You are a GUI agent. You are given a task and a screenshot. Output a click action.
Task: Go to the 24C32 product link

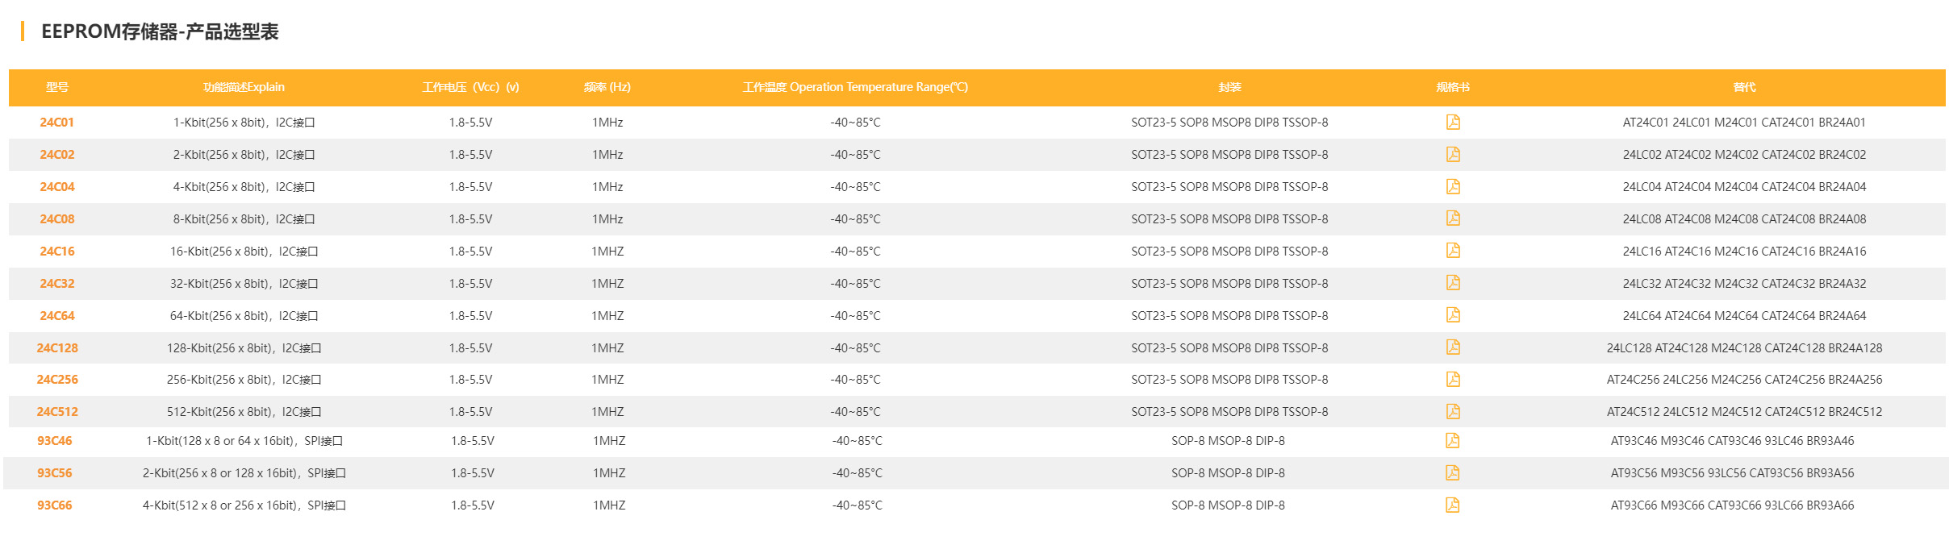point(56,284)
